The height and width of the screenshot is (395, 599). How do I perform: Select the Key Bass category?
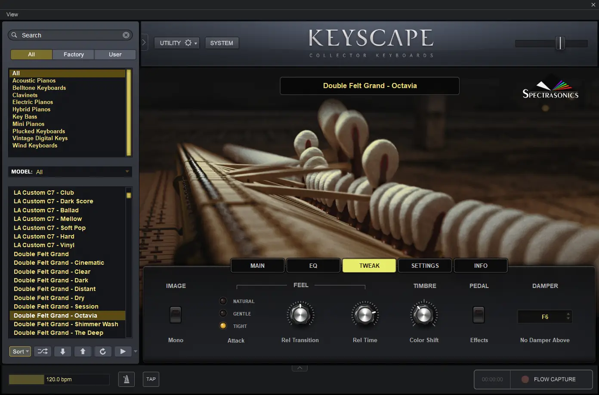(x=25, y=116)
